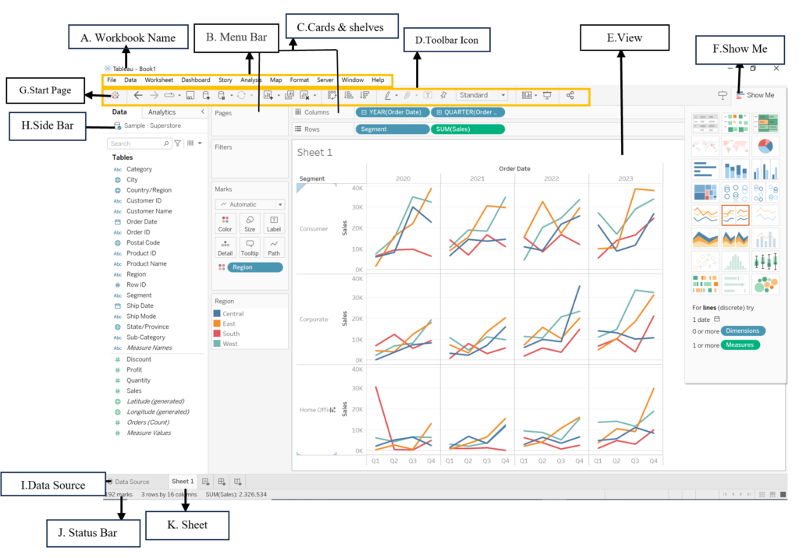Open the Analysis menu
Viewport: 799px width, 558px height.
pyautogui.click(x=250, y=79)
